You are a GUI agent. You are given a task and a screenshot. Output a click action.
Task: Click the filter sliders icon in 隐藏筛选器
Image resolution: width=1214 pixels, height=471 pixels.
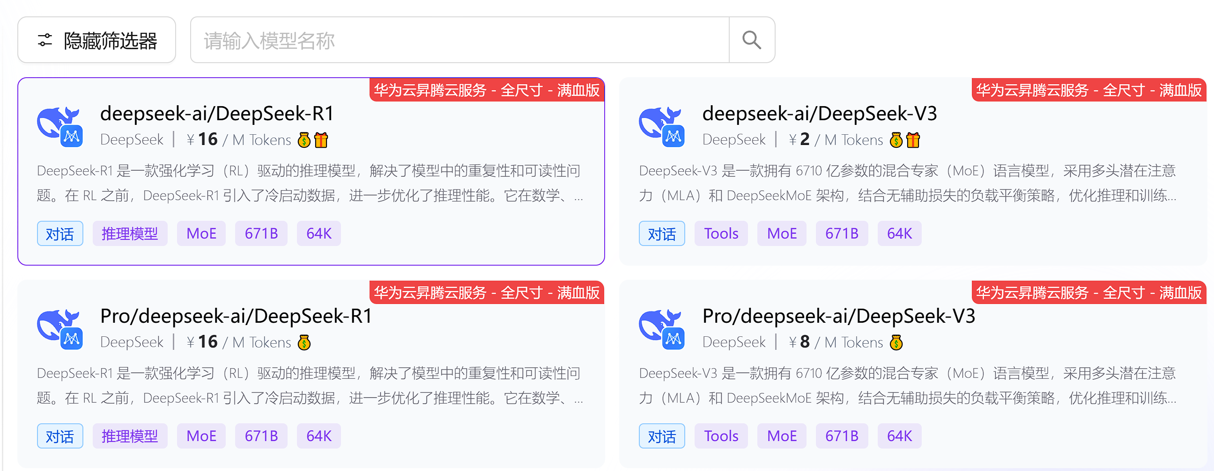point(45,40)
